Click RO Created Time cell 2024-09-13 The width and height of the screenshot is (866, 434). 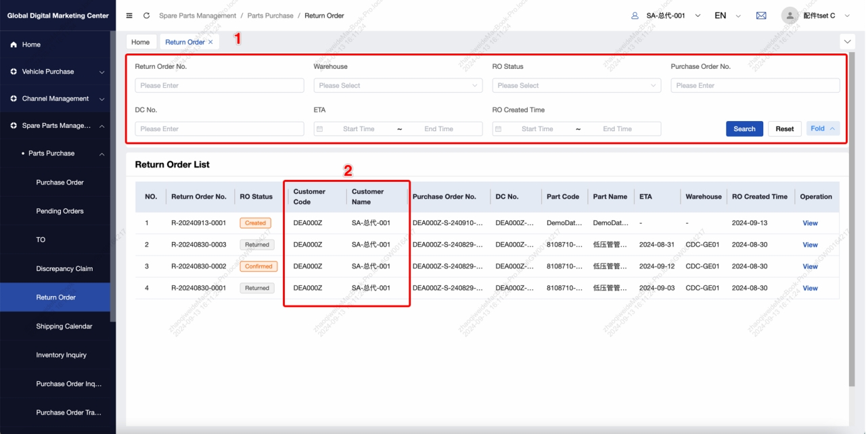(750, 223)
